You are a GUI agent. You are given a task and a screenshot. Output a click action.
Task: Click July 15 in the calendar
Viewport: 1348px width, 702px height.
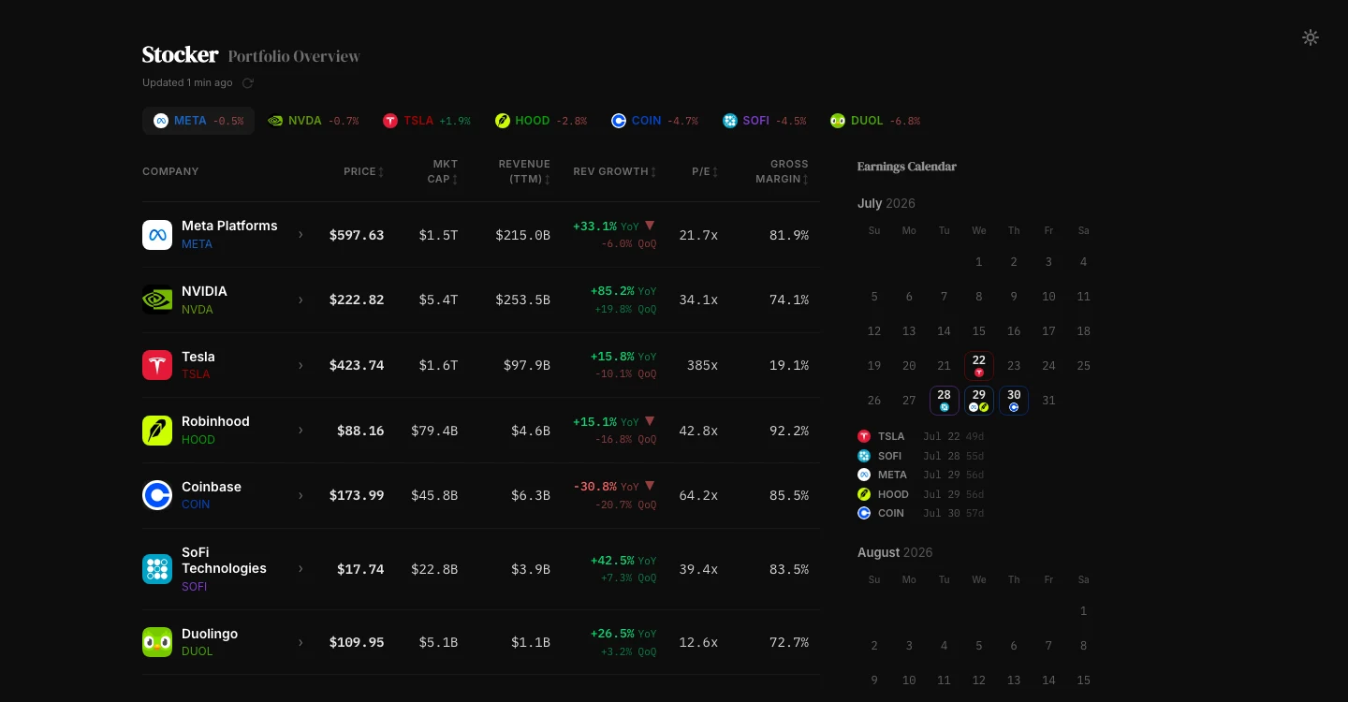point(979,331)
